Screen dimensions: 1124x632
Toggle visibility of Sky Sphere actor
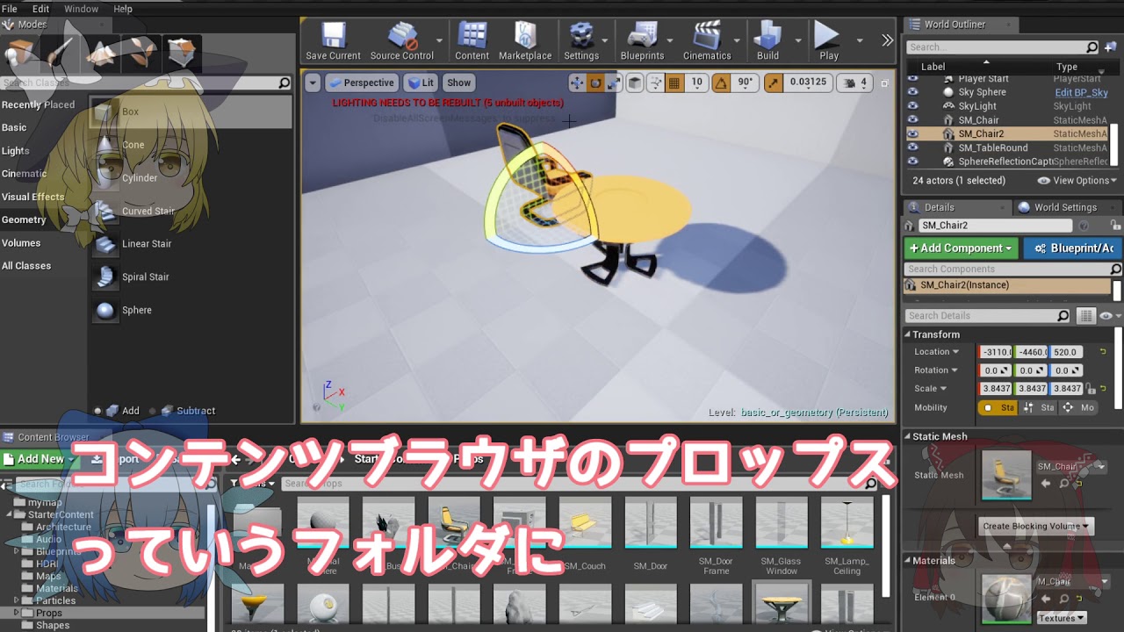tap(912, 92)
